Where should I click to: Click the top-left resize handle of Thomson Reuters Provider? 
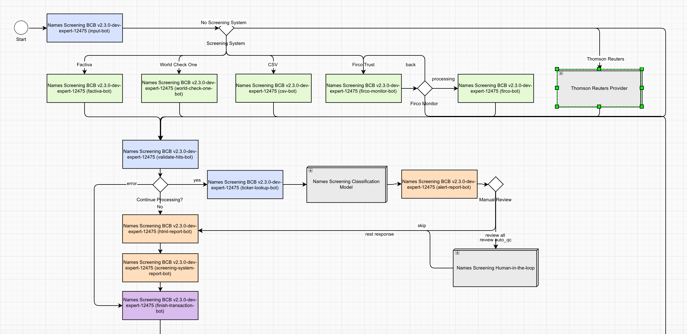[x=557, y=69]
